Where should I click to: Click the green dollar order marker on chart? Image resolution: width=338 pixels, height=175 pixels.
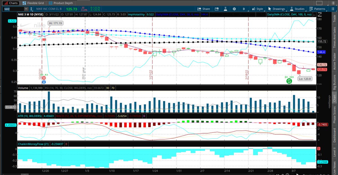289,82
